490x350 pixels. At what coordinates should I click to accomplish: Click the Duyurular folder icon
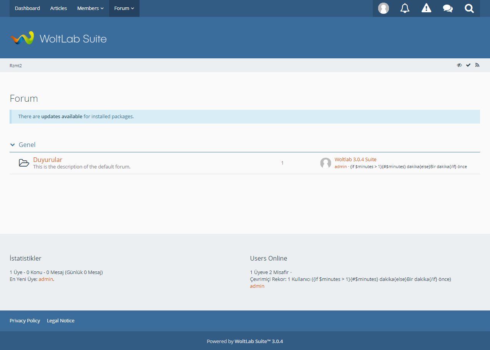pyautogui.click(x=24, y=163)
